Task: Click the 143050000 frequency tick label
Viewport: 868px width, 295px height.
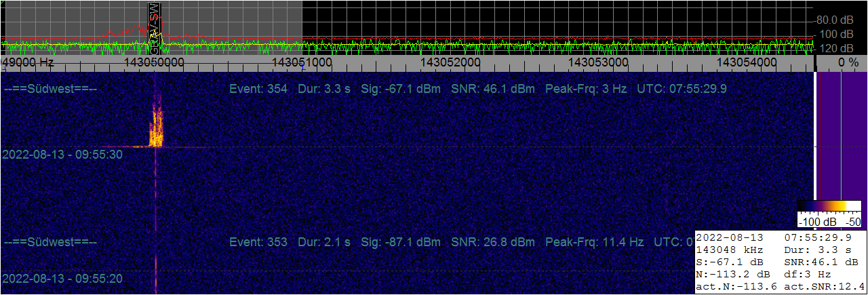Action: coord(155,62)
